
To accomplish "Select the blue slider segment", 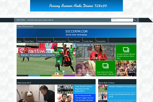I will coord(34,75).
